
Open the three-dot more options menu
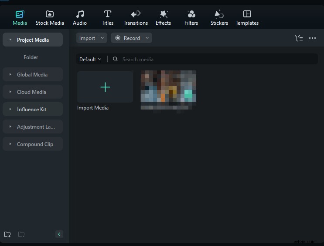[x=312, y=38]
